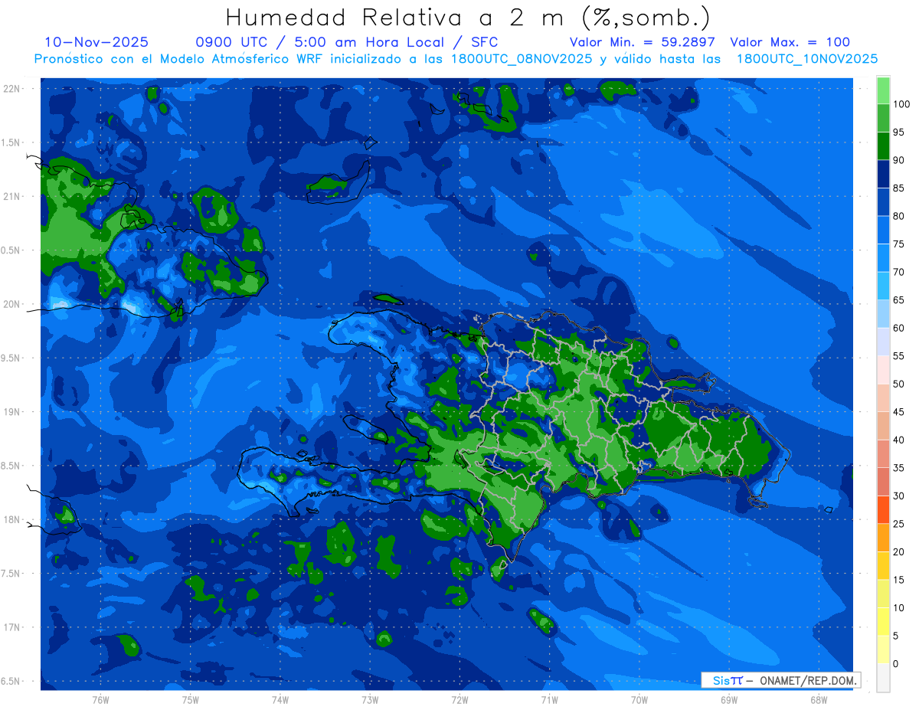The image size is (919, 710).
Task: Click the legend value "60"
Action: tap(898, 328)
